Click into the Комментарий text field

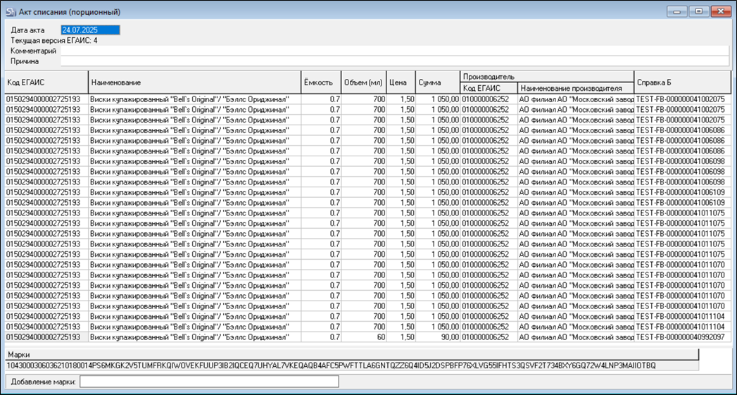pyautogui.click(x=394, y=51)
